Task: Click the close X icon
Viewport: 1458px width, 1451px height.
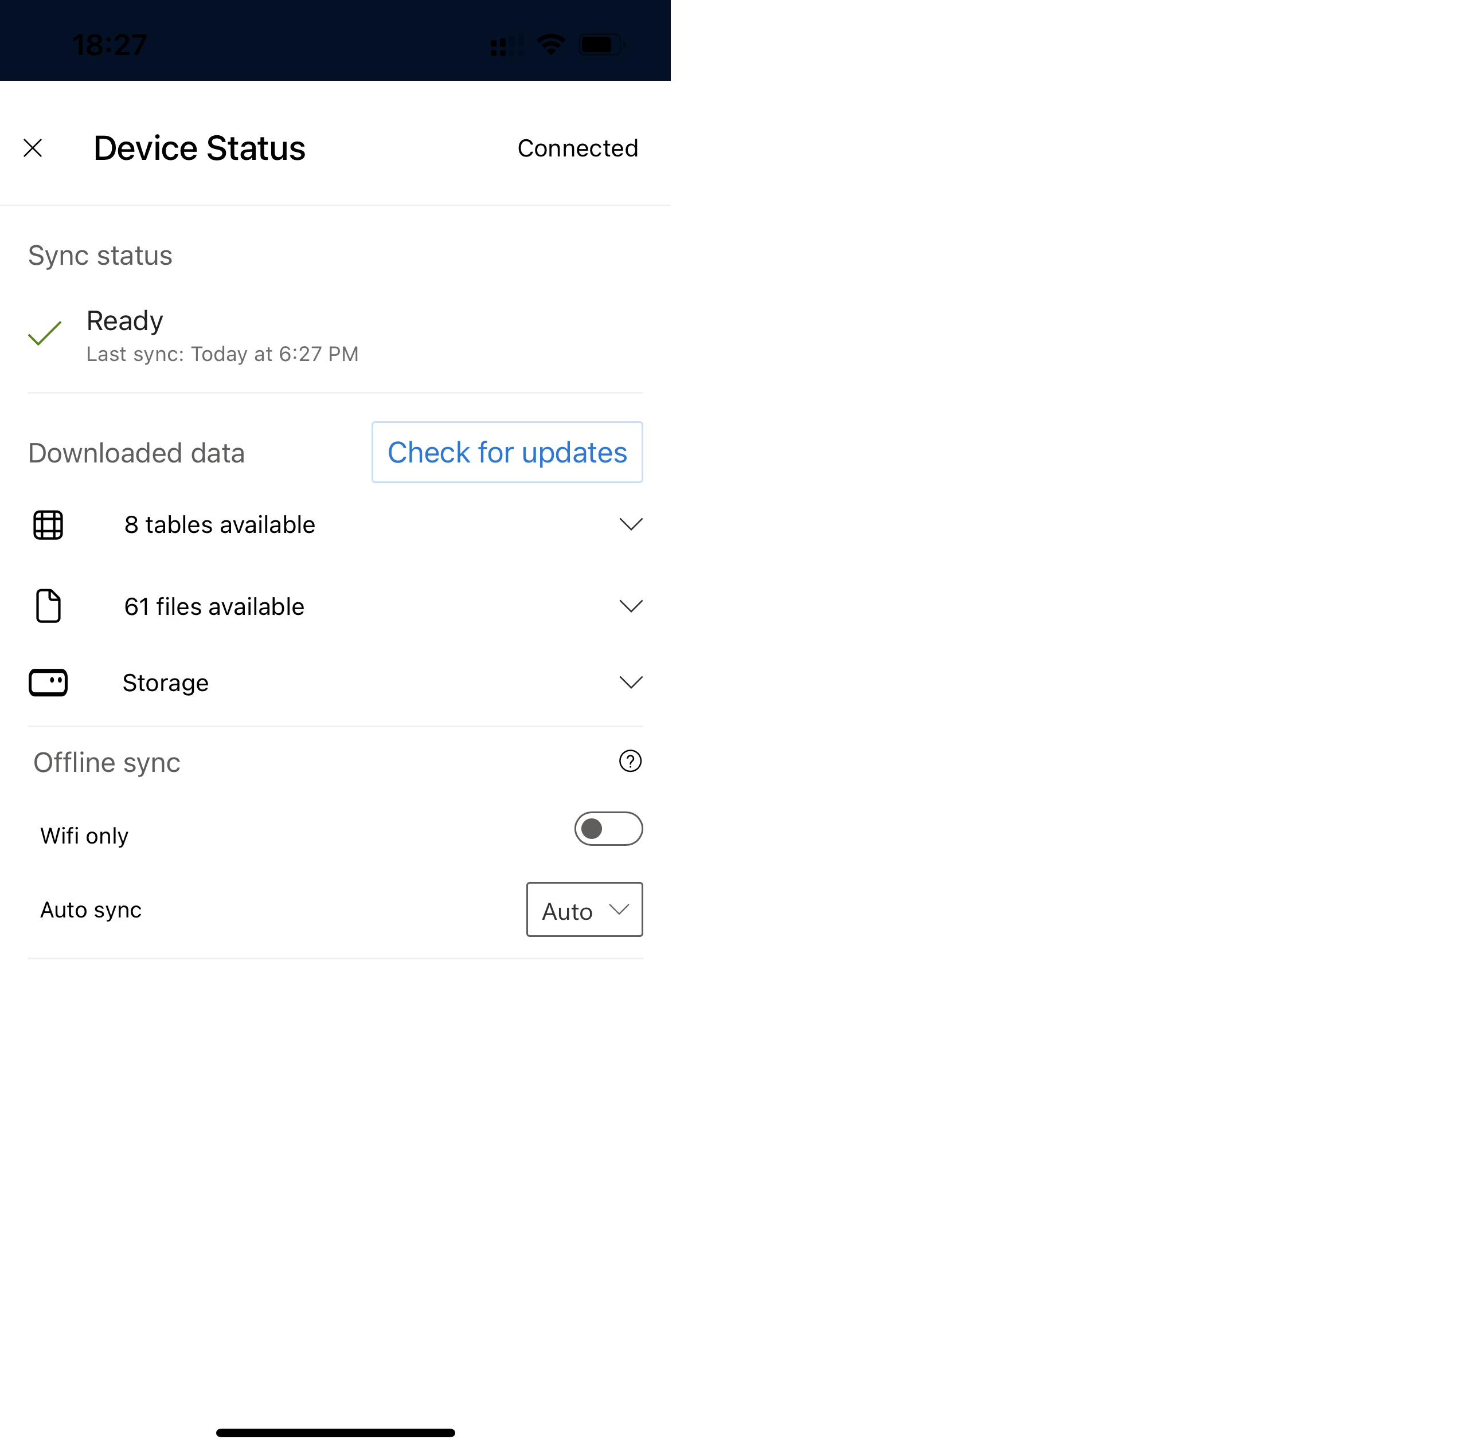Action: coord(33,147)
